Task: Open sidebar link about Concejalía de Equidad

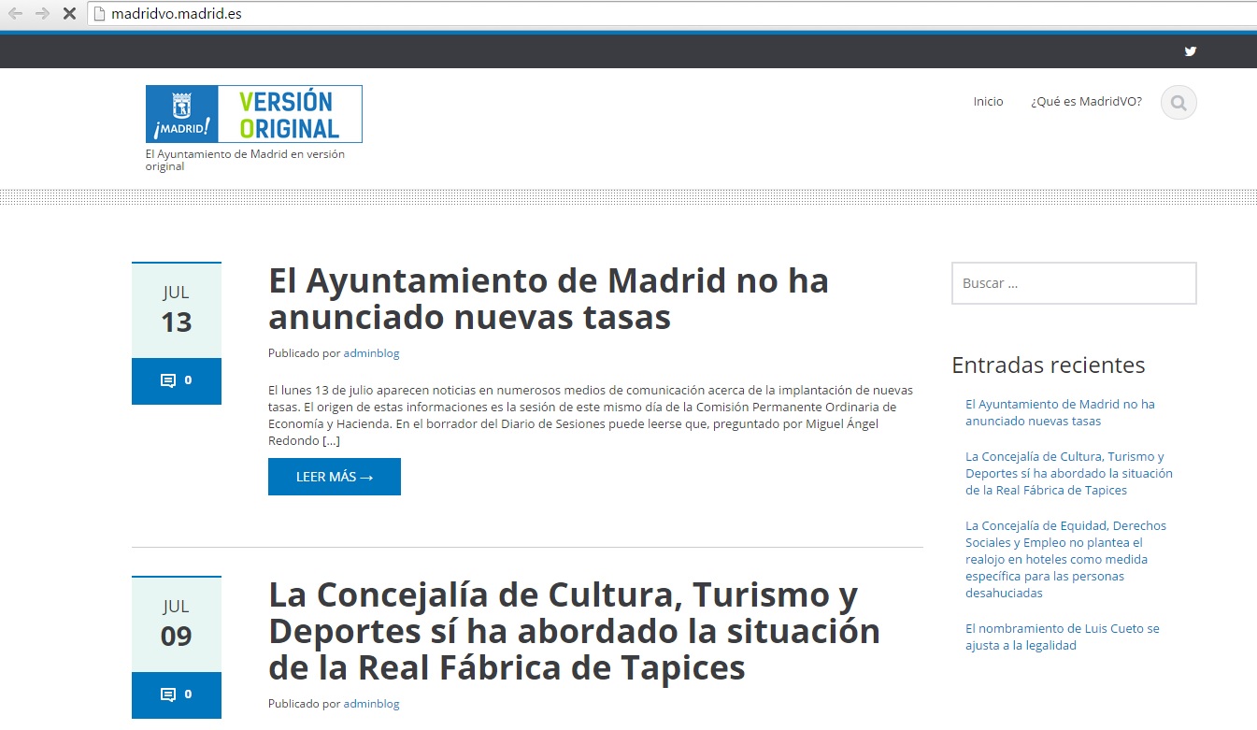Action: [x=1066, y=559]
